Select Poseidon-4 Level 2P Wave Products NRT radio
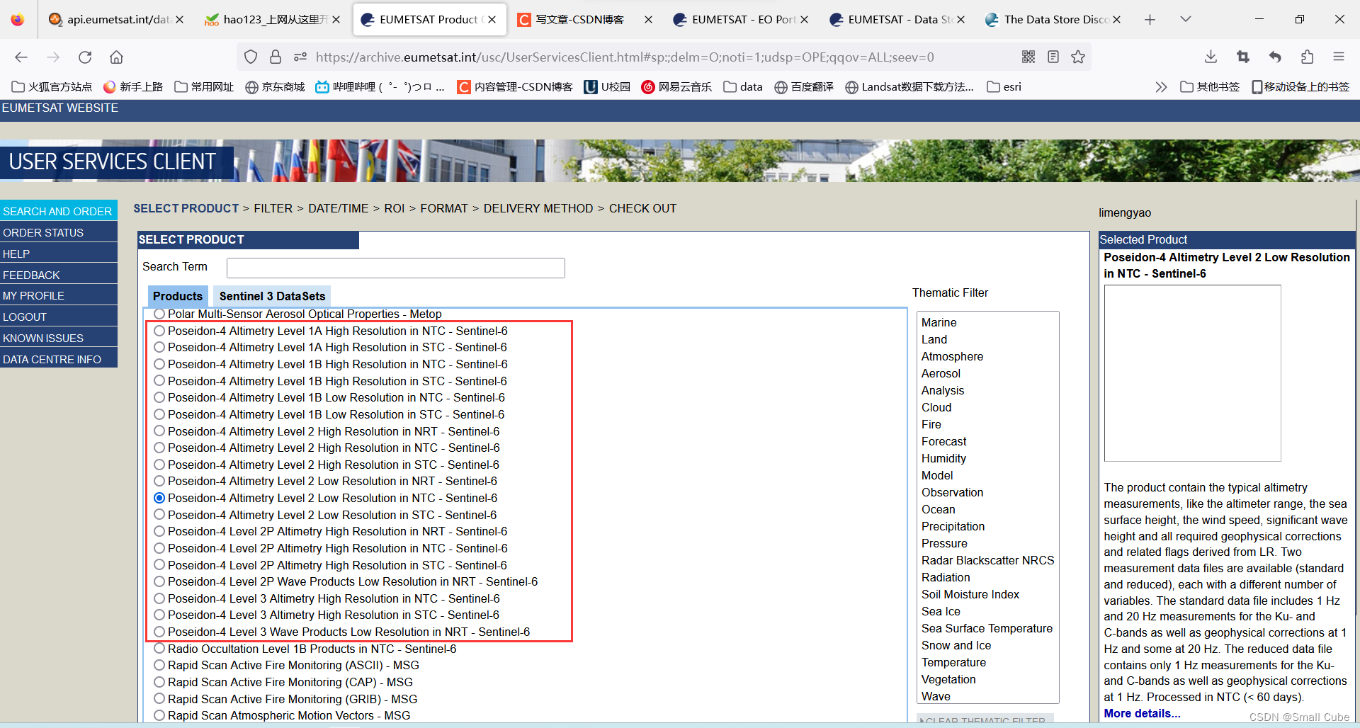 pyautogui.click(x=159, y=581)
